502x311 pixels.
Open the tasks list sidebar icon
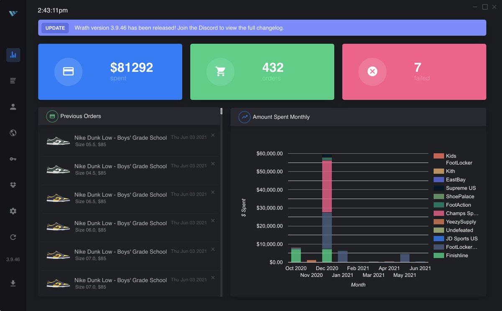(x=13, y=81)
